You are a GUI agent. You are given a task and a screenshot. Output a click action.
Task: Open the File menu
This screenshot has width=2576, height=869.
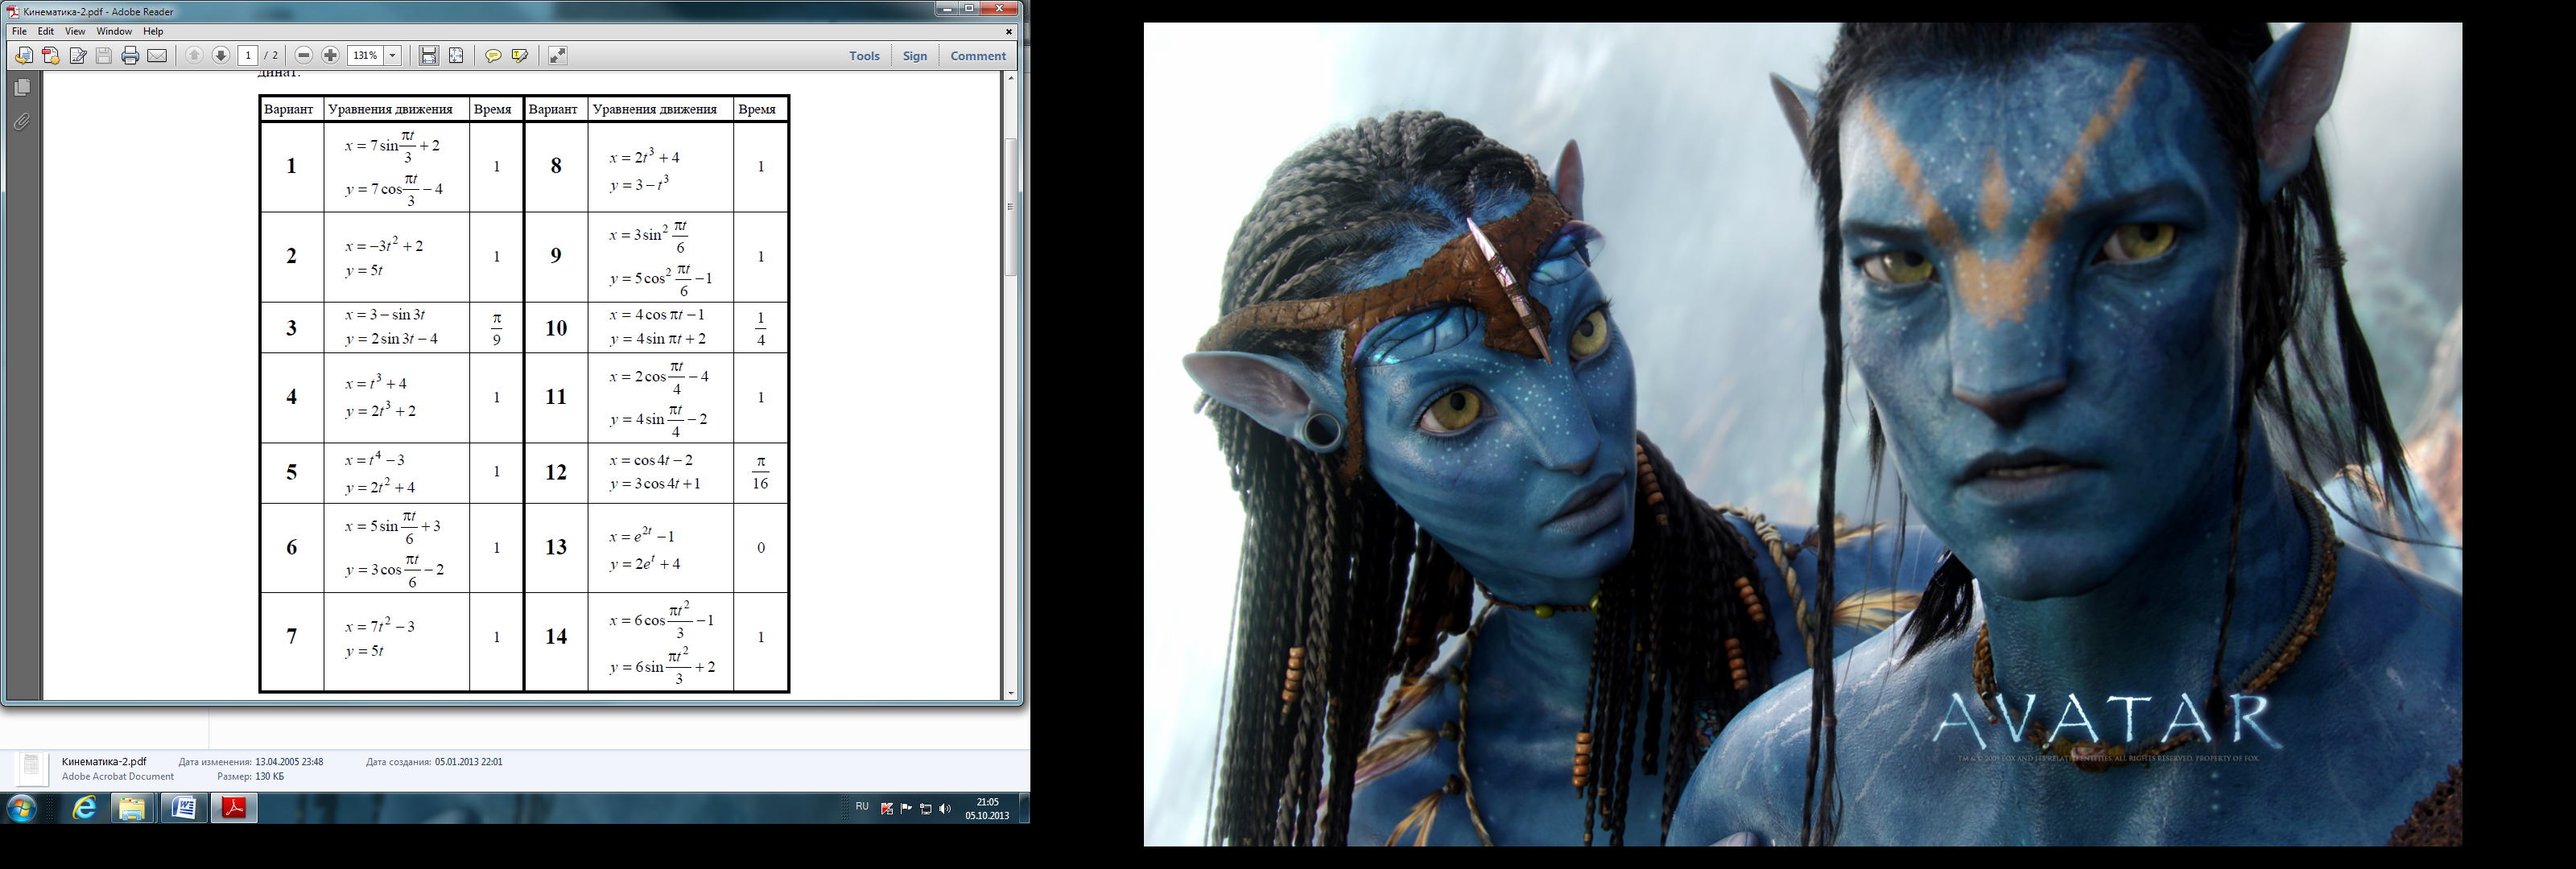pyautogui.click(x=19, y=32)
